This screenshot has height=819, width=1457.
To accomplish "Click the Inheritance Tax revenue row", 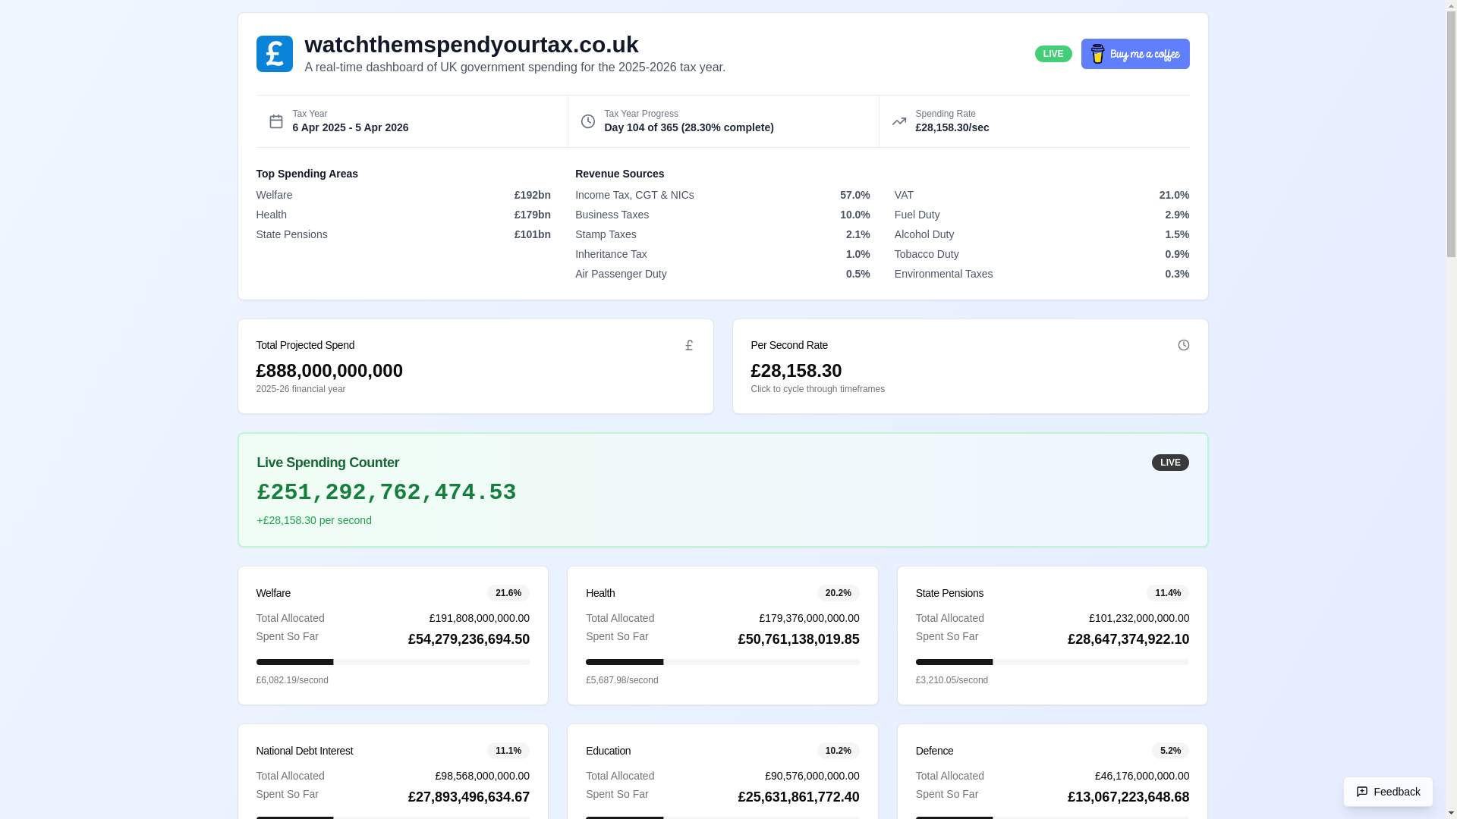I will point(722,254).
